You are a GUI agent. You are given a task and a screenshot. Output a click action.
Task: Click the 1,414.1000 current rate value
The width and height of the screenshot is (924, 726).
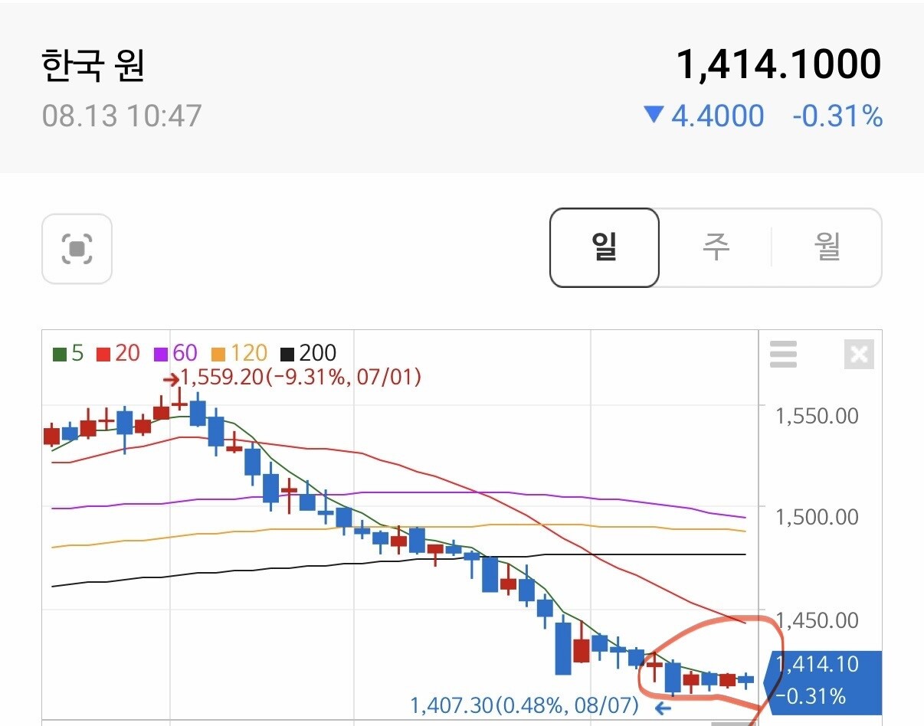tap(778, 64)
